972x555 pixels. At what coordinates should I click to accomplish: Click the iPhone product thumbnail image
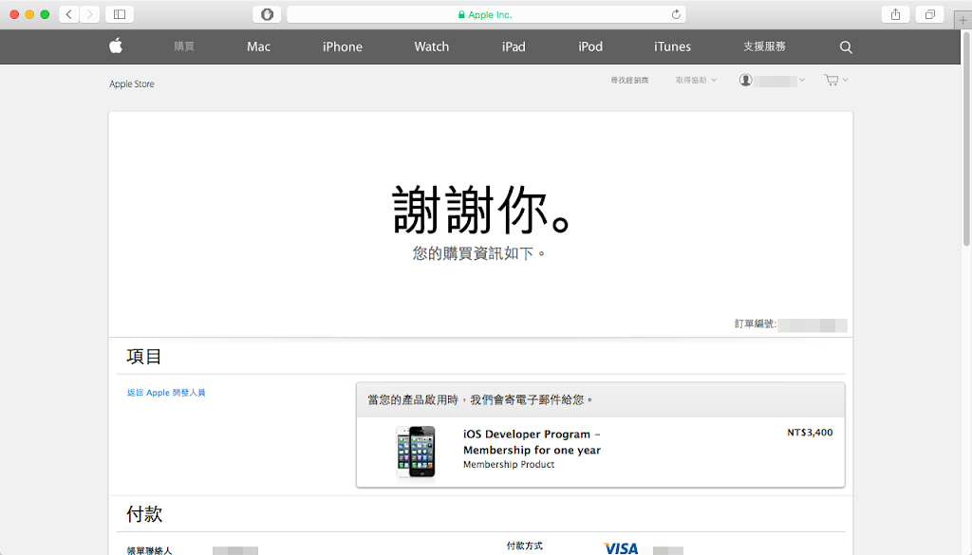[x=416, y=451]
